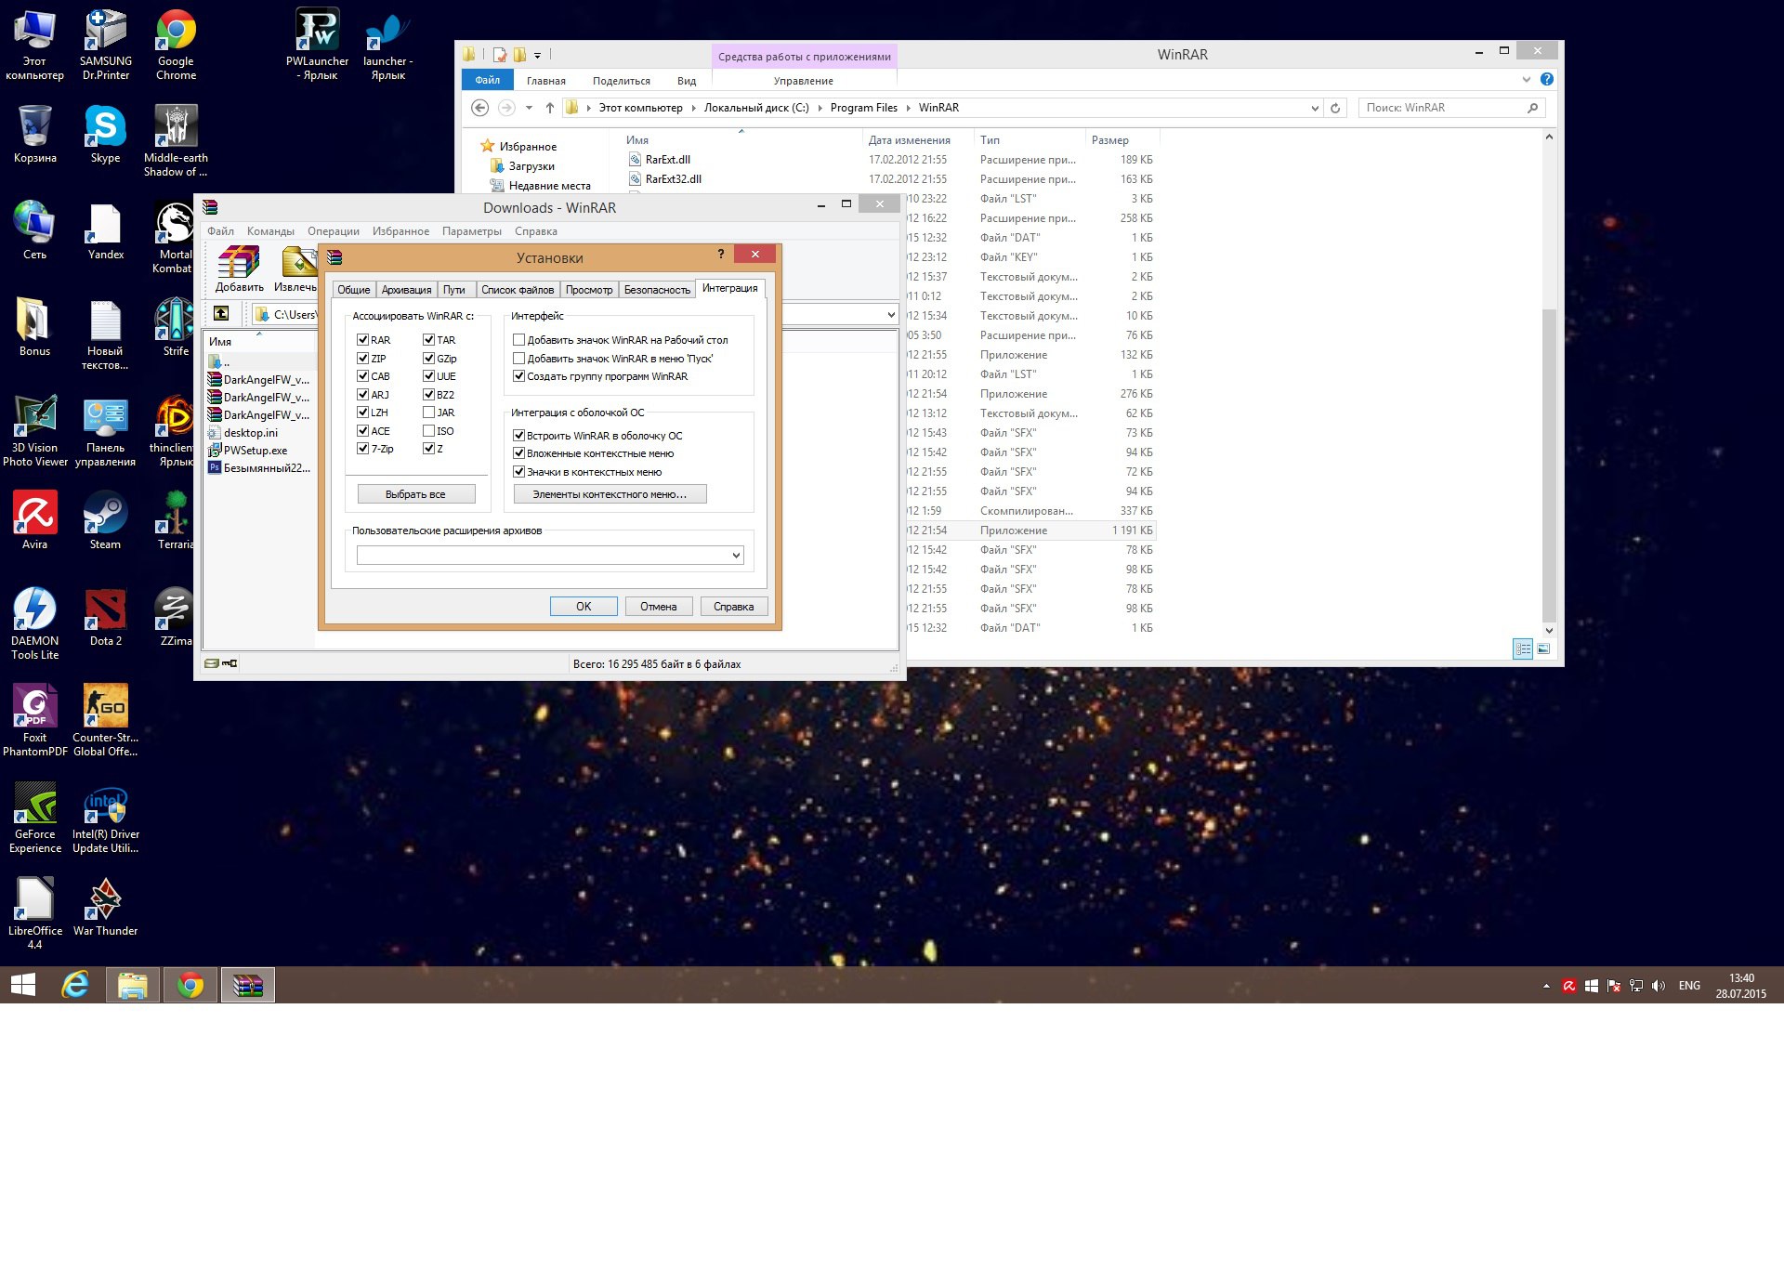Open the Файл tab in Explorer
1784x1284 pixels.
click(x=487, y=80)
